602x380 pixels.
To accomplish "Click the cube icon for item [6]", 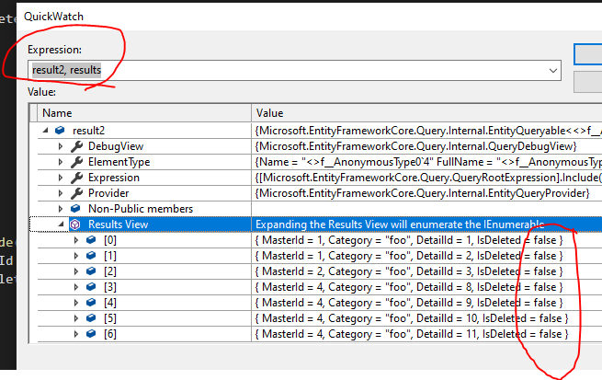I will pos(91,333).
